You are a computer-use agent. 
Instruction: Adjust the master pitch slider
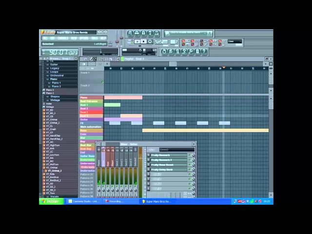[x=121, y=39]
